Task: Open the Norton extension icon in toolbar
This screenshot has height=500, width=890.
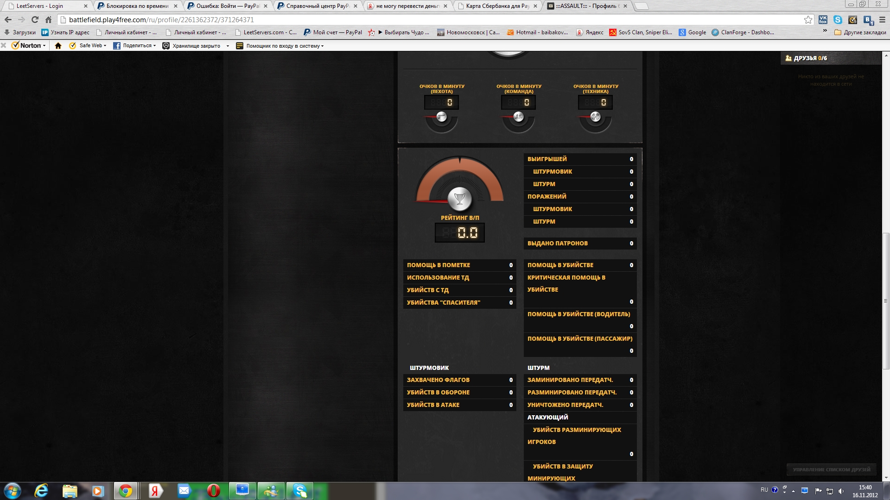Action: coord(852,20)
